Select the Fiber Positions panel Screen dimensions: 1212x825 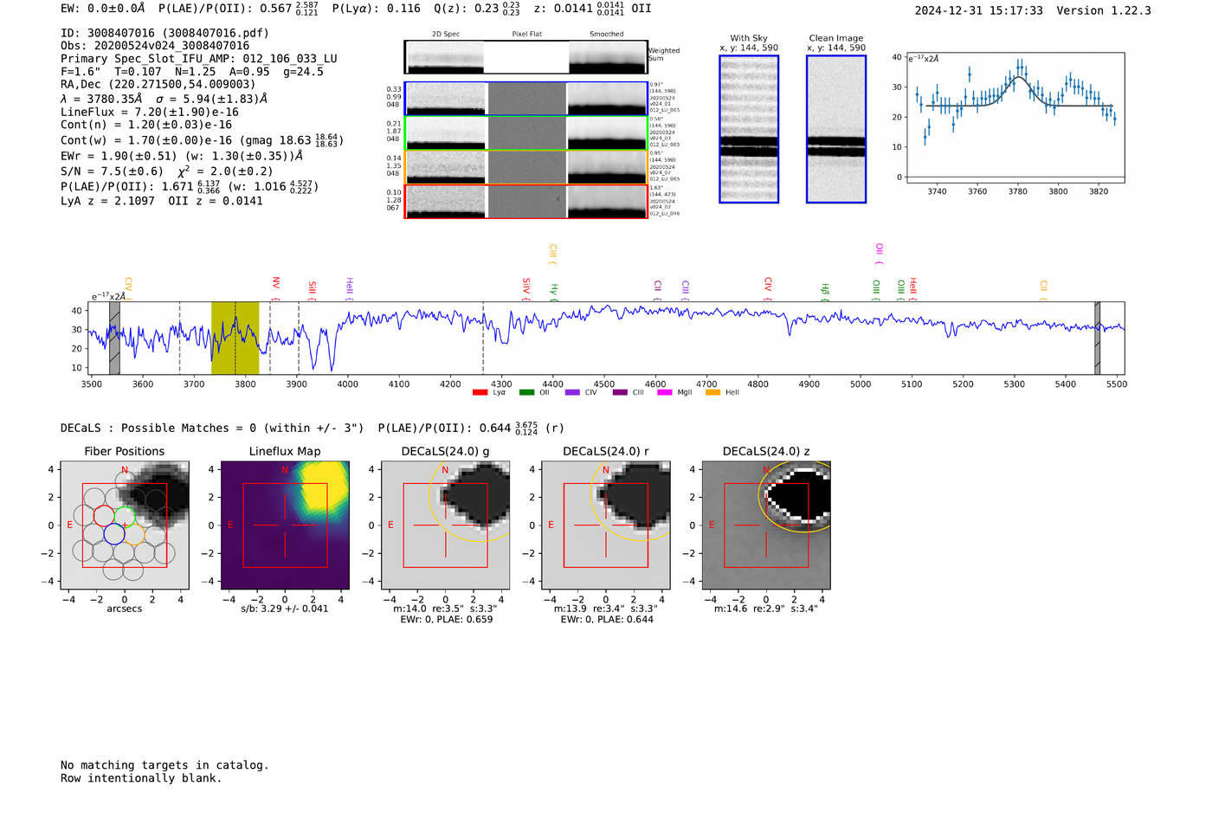125,525
